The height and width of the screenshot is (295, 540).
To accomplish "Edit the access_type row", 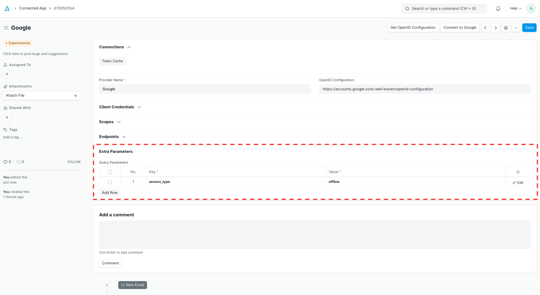I will pos(518,183).
